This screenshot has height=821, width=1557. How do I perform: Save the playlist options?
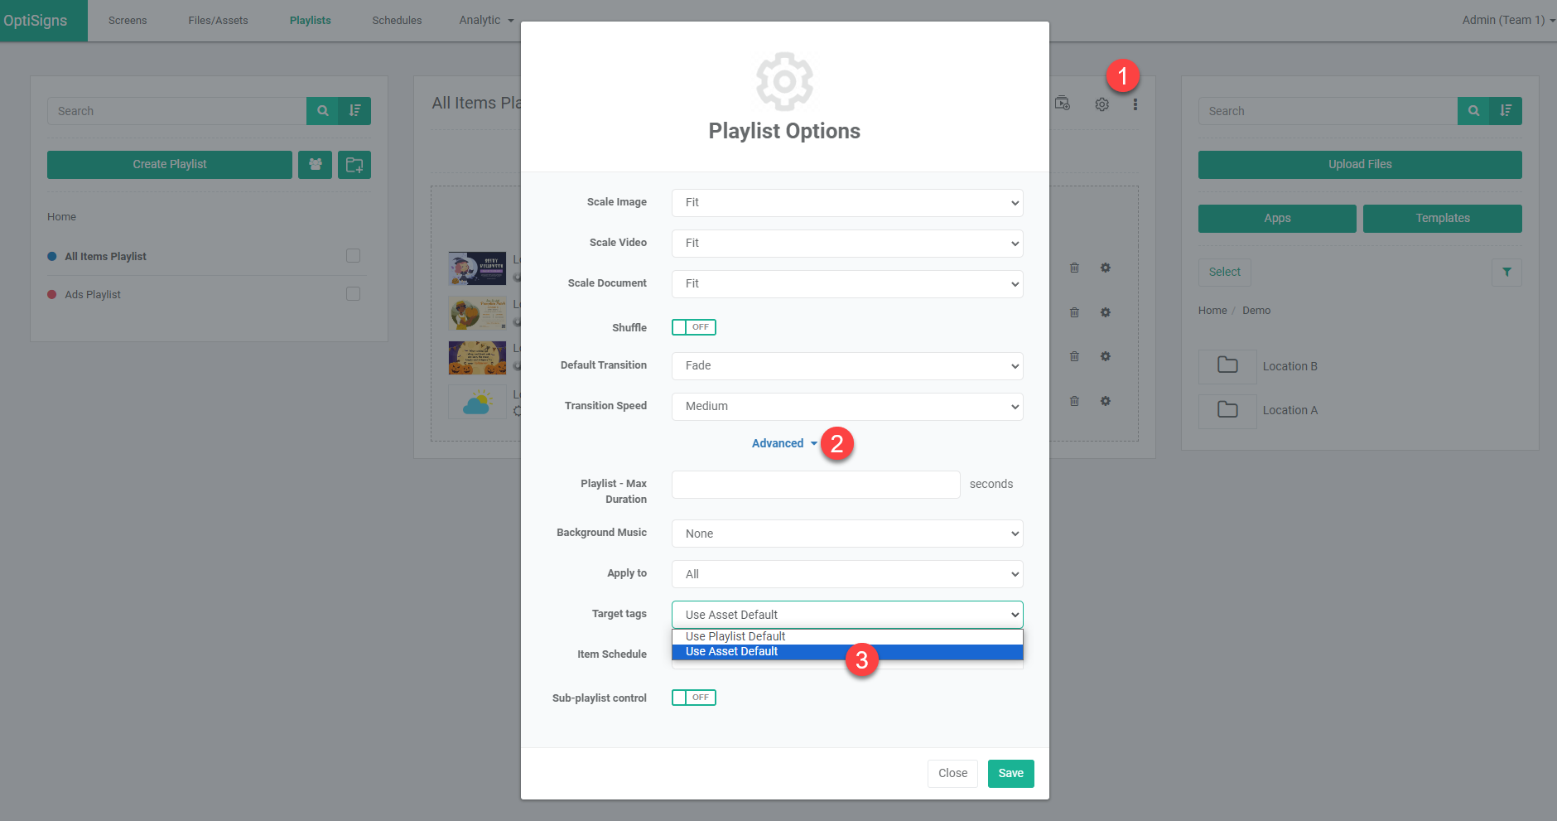[x=1010, y=774]
